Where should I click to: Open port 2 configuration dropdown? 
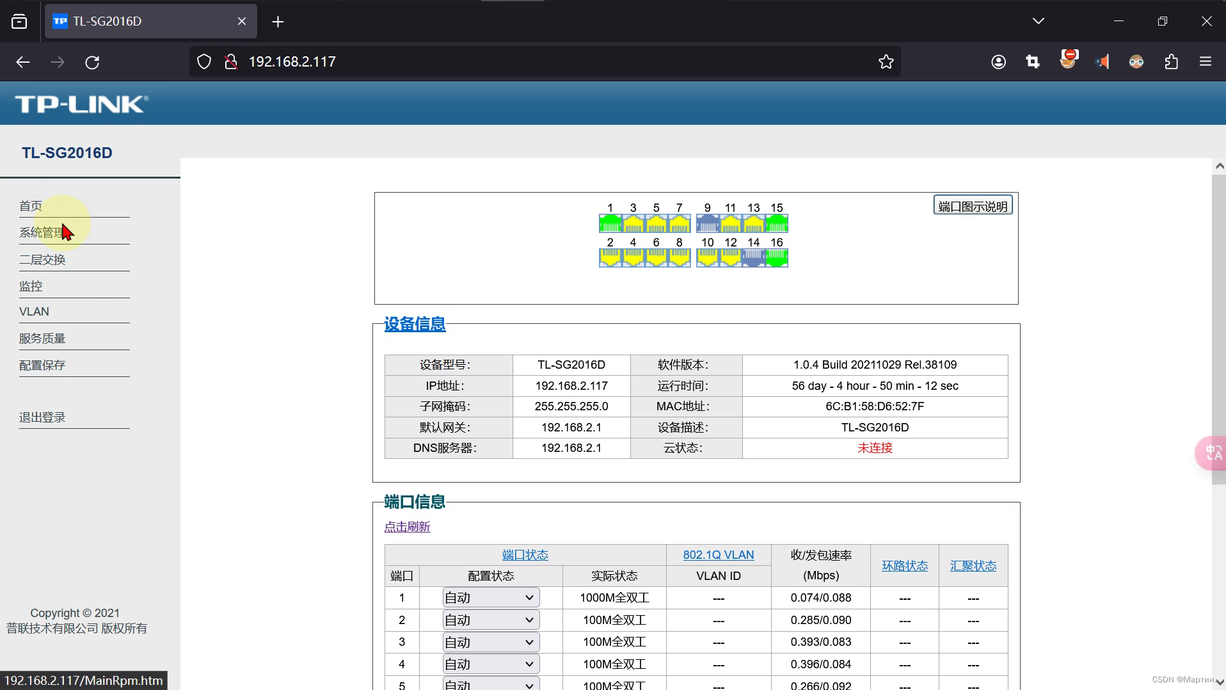491,620
